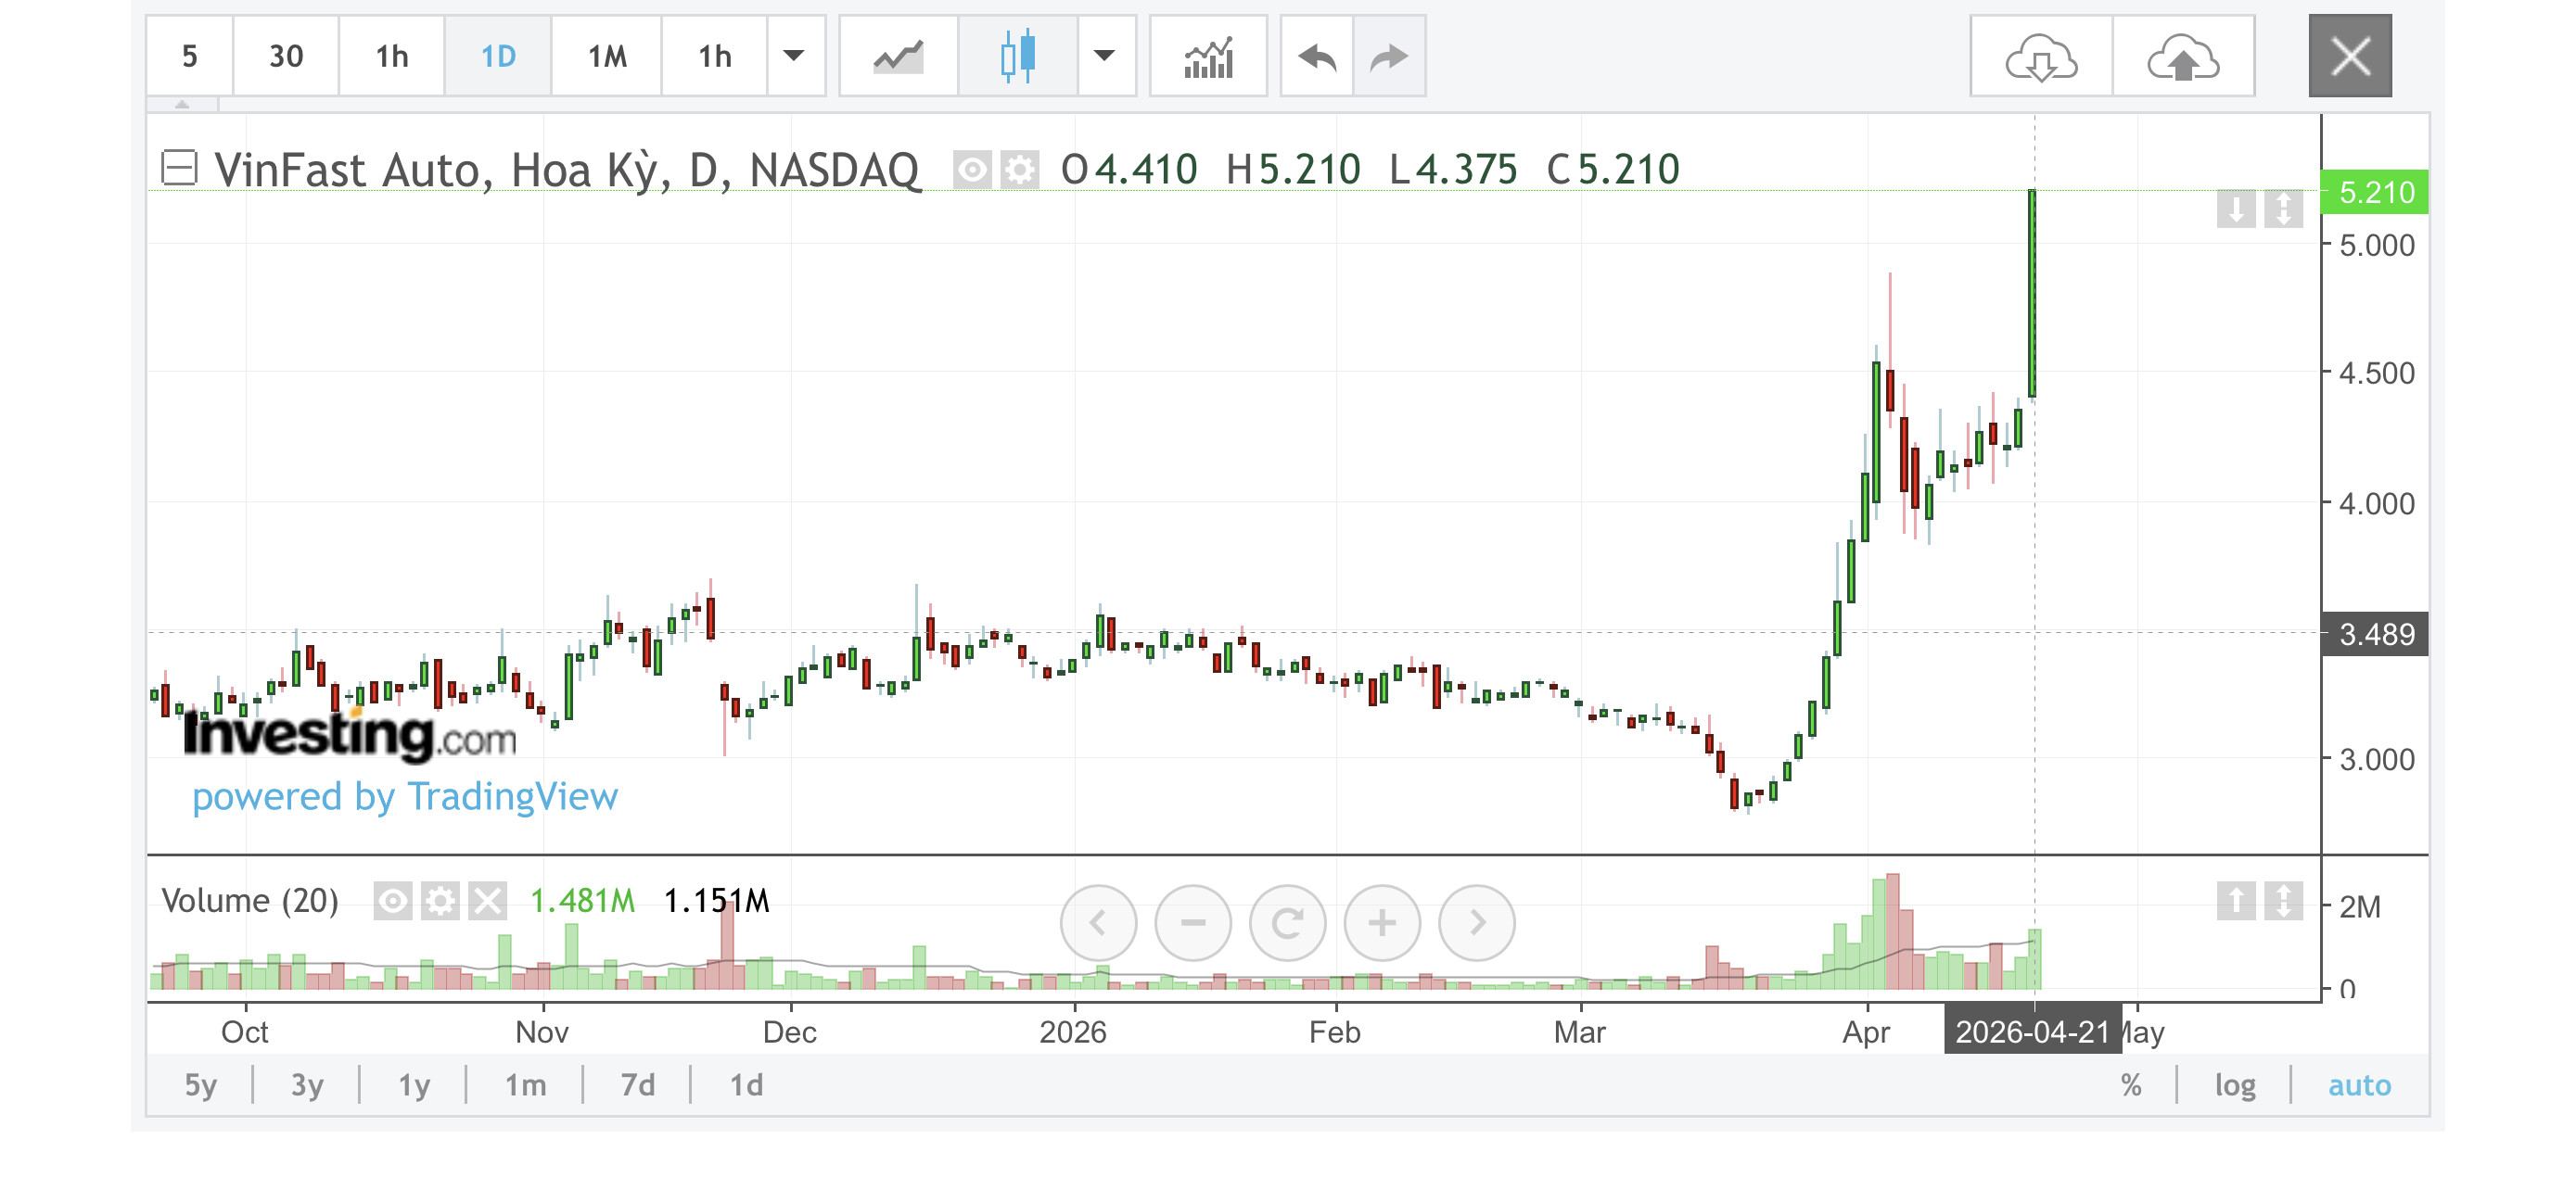Collapse the VinFast Auto legend box
Viewport: 2576px width, 1190px height.
click(x=180, y=168)
